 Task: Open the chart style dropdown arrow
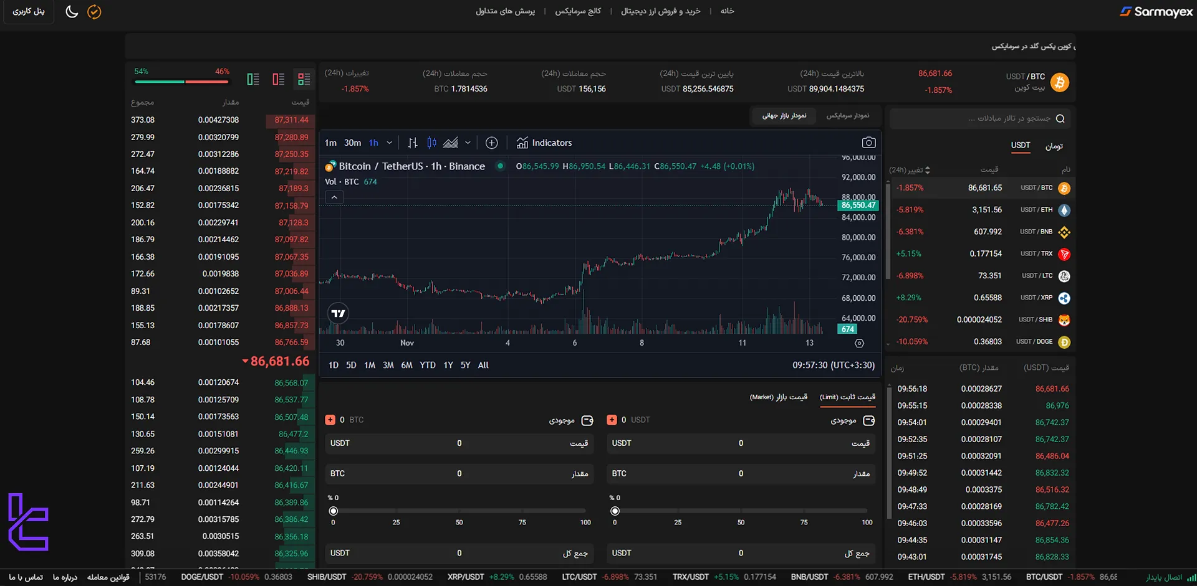(x=468, y=143)
